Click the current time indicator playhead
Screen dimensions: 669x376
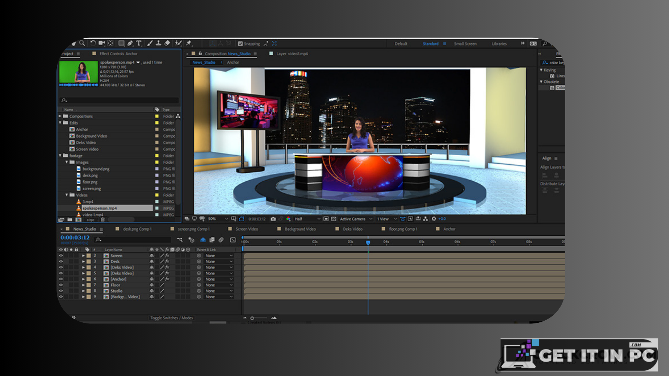(x=368, y=242)
